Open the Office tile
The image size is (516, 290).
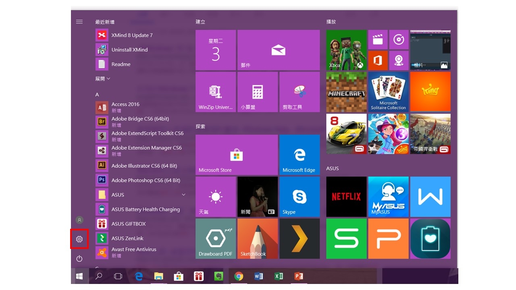pos(378,60)
